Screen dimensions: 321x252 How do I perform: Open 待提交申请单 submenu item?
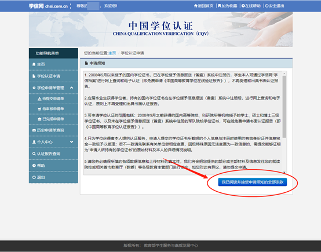53,99
